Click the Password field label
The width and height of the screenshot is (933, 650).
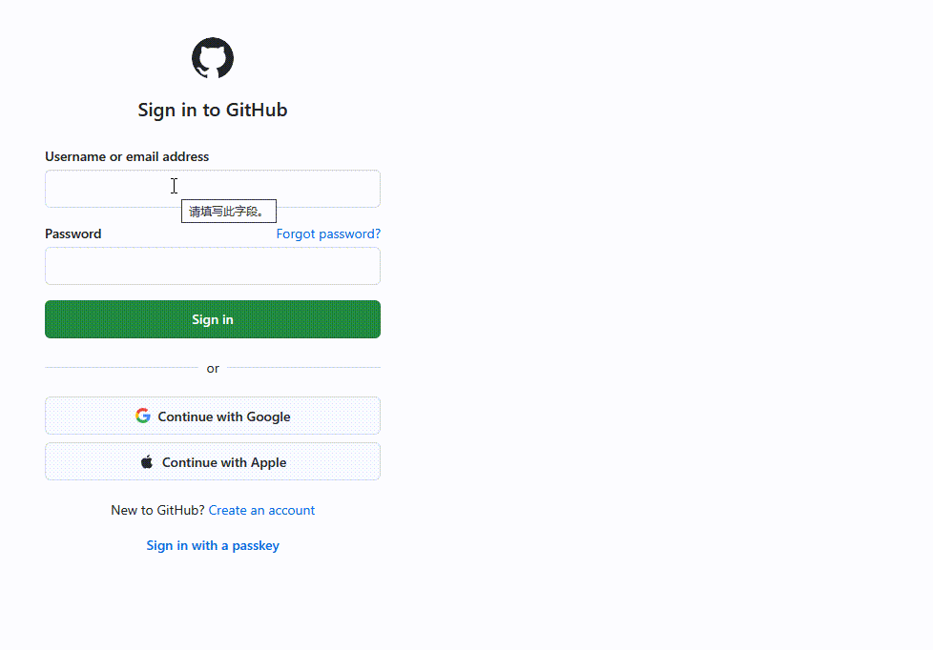(73, 234)
